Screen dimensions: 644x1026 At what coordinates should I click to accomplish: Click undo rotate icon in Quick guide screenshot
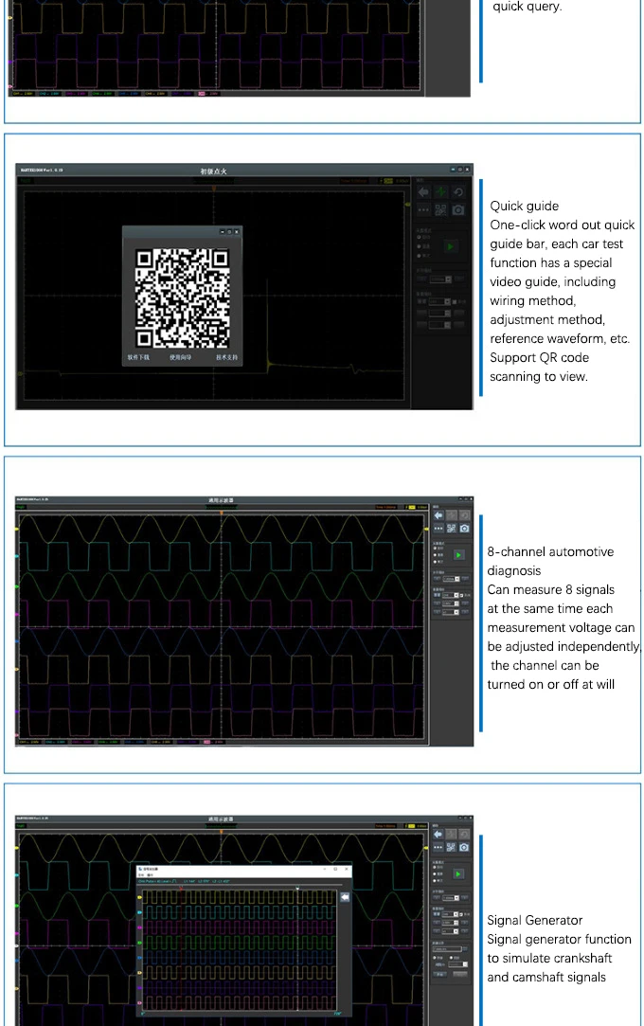tap(458, 191)
